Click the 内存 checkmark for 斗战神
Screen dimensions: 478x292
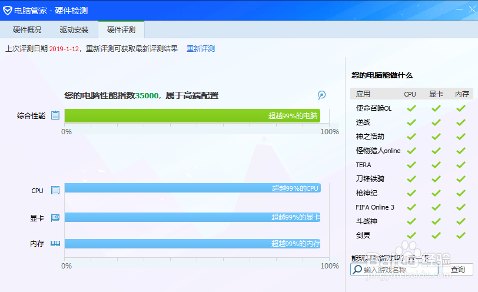tap(460, 221)
